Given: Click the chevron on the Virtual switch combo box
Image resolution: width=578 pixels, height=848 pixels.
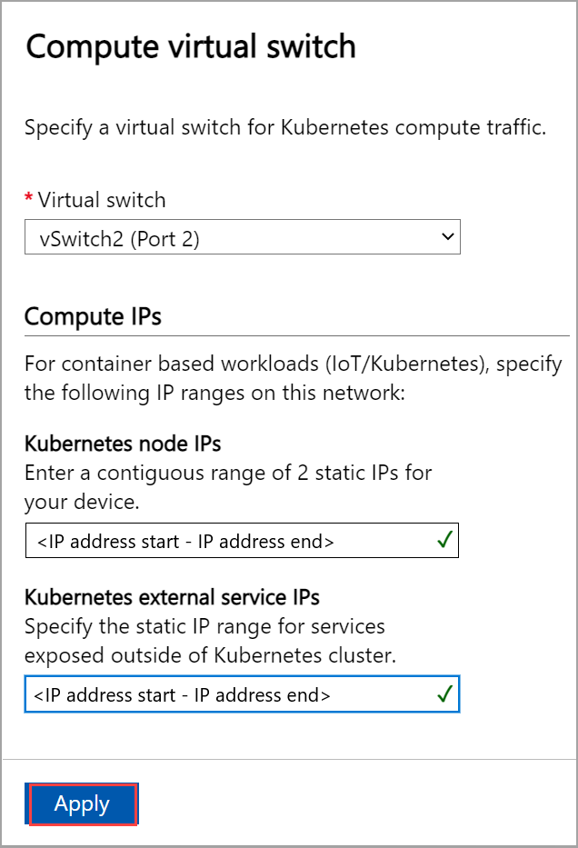Looking at the screenshot, I should pos(448,236).
